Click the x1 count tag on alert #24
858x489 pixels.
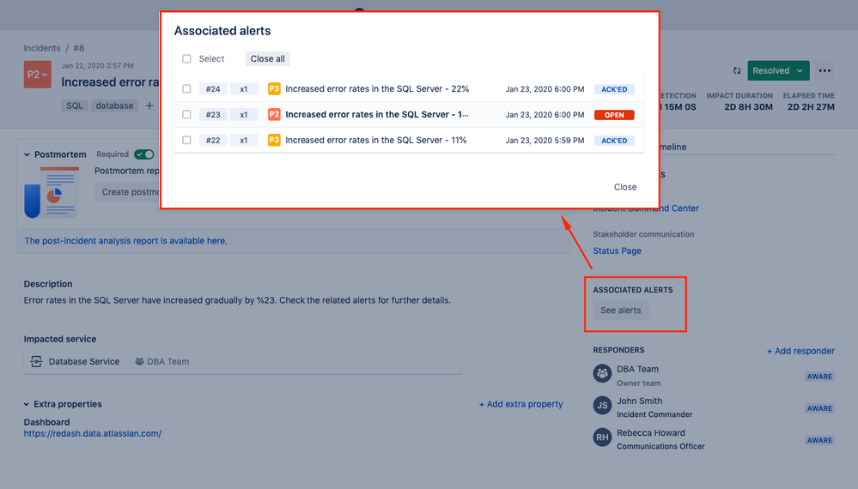click(244, 89)
